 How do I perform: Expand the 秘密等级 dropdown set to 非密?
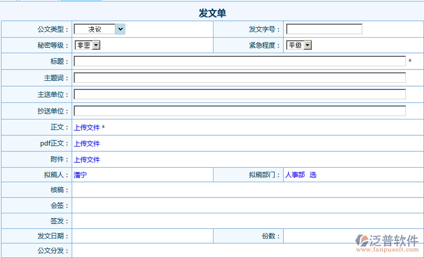click(x=87, y=46)
